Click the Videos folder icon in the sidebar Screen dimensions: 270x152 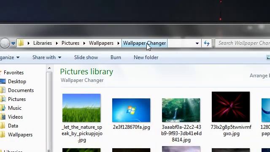click(3, 117)
